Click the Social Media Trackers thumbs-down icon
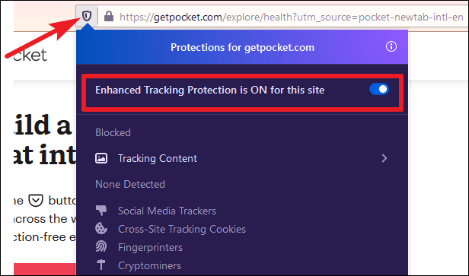The width and height of the screenshot is (469, 276). (x=101, y=211)
